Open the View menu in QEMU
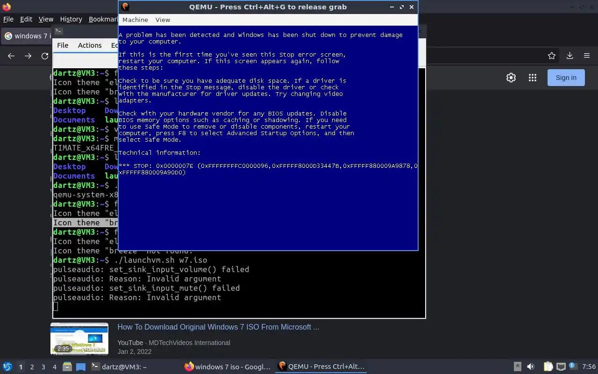This screenshot has height=374, width=598. (x=163, y=20)
